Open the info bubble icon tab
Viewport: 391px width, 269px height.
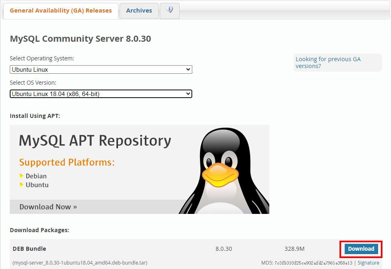click(x=170, y=11)
